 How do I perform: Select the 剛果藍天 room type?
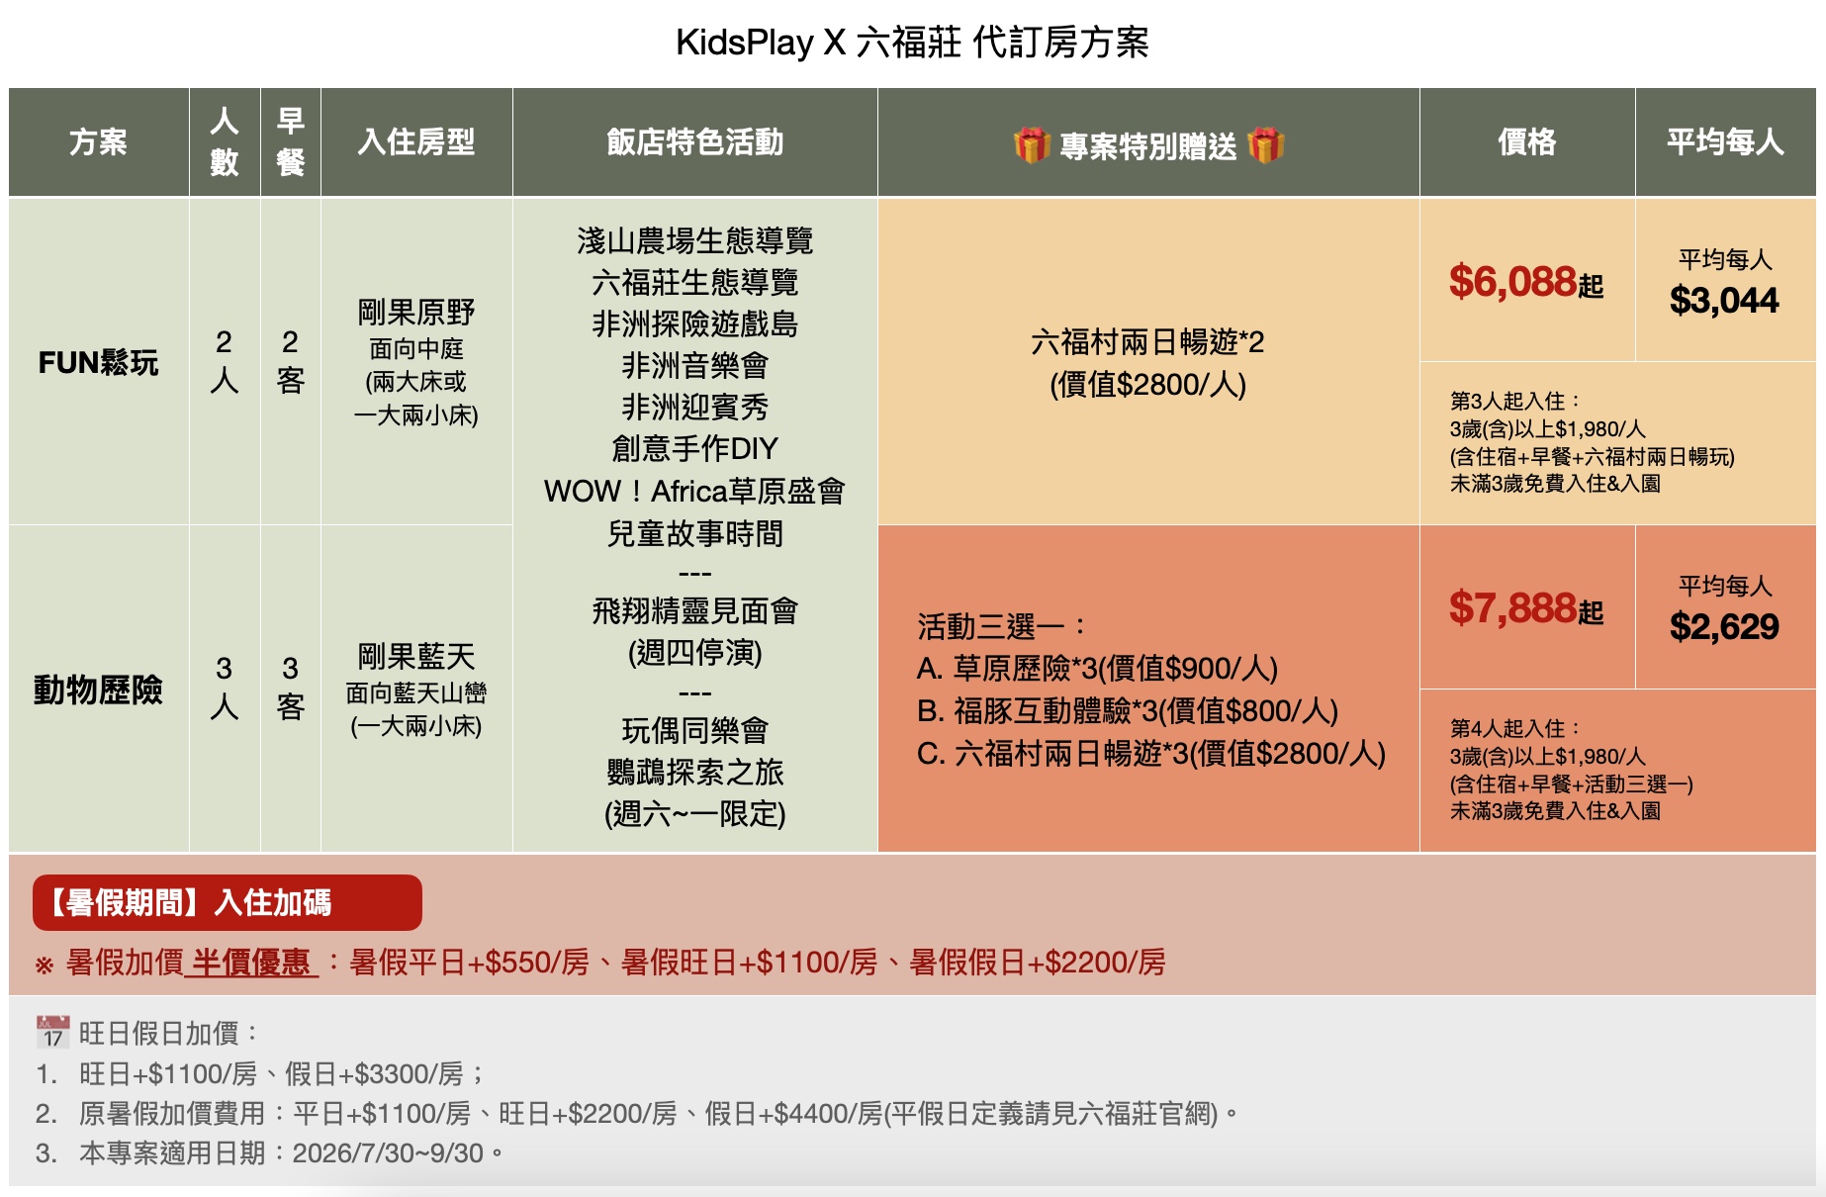pyautogui.click(x=416, y=656)
